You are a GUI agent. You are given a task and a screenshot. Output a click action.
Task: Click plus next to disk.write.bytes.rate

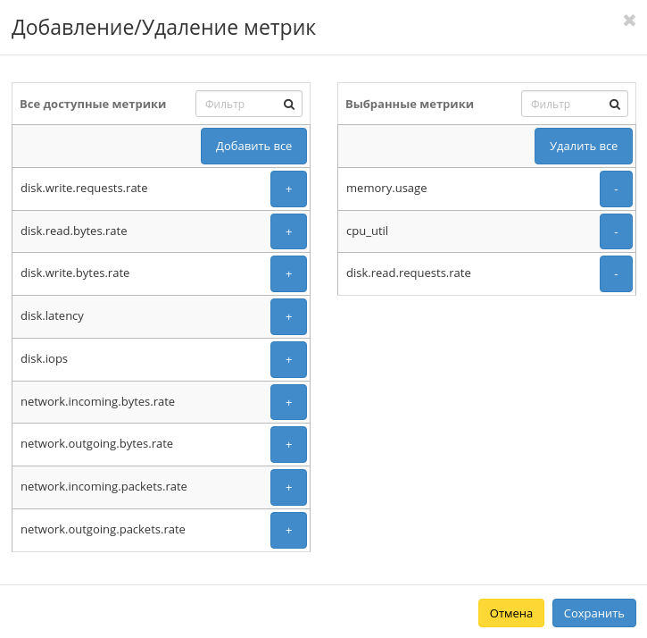click(x=288, y=274)
